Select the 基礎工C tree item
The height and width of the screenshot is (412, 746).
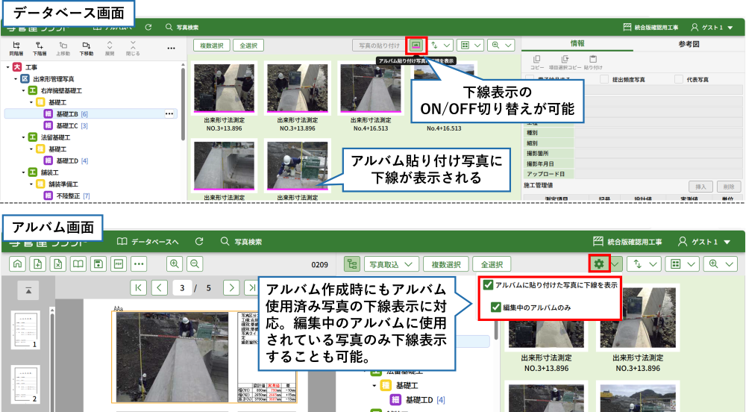[x=67, y=125]
